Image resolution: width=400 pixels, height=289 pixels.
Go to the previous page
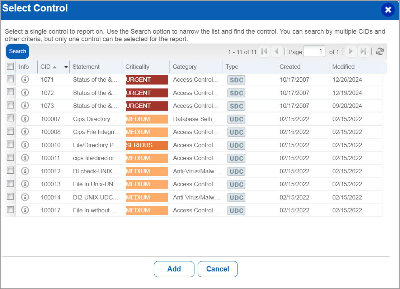[x=277, y=51]
